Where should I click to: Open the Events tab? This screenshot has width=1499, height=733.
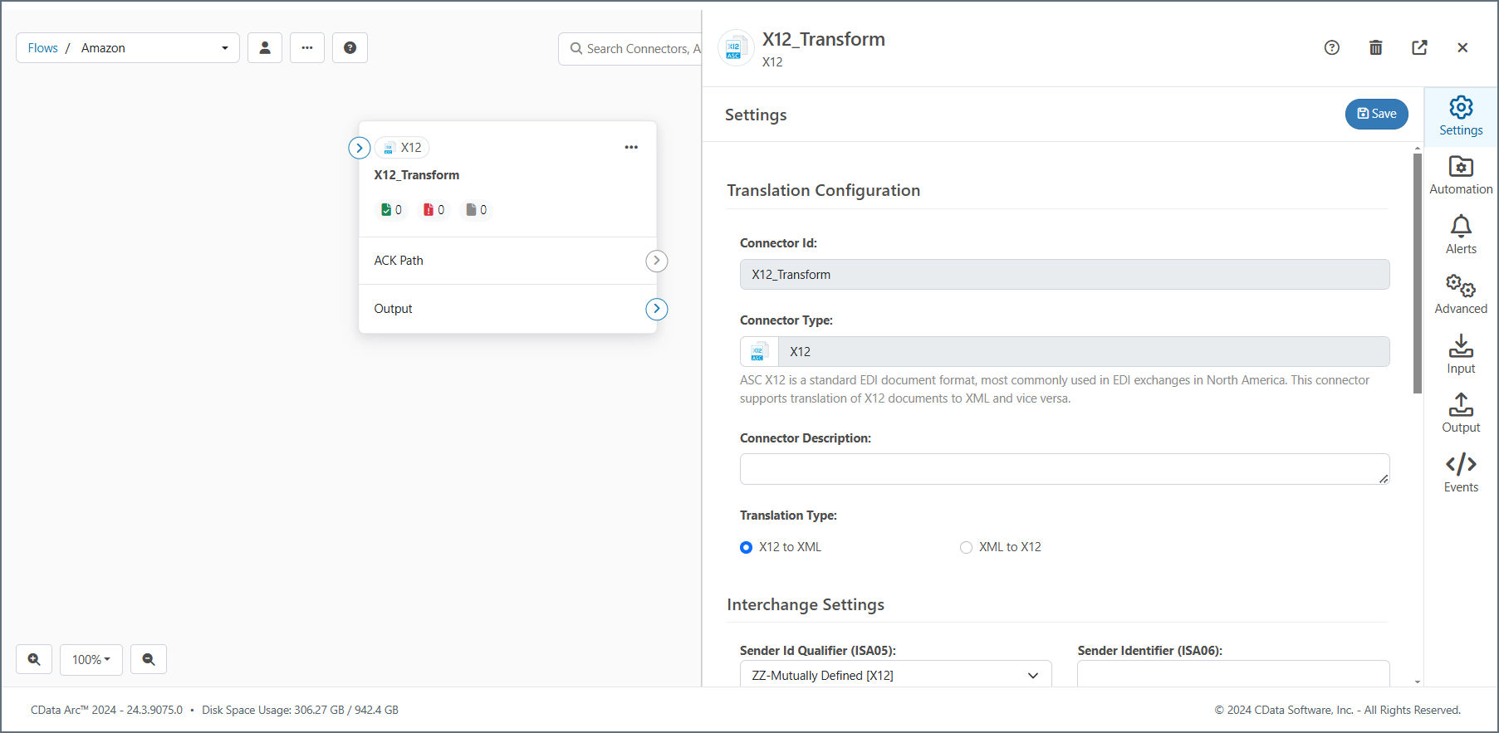click(1460, 473)
